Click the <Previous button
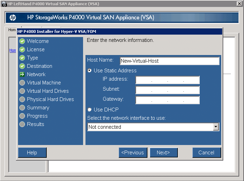Screen dimensions: 244x181 [x=133, y=153]
